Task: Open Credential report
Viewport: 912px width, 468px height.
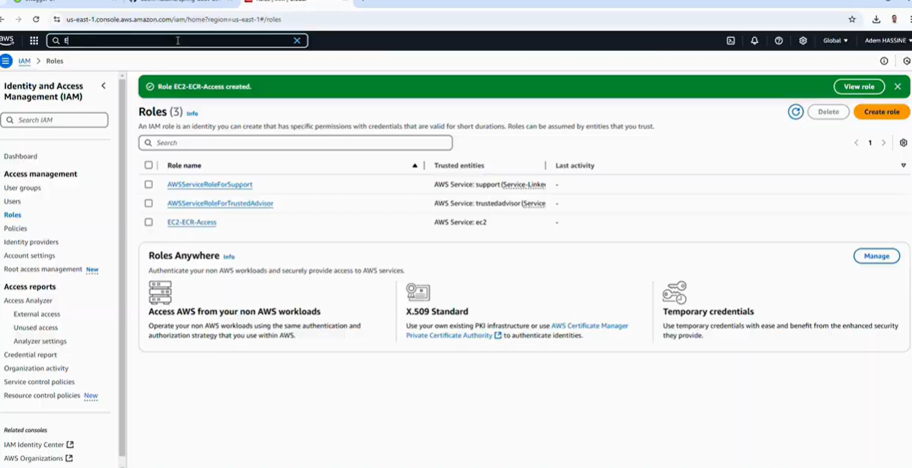Action: tap(30, 355)
